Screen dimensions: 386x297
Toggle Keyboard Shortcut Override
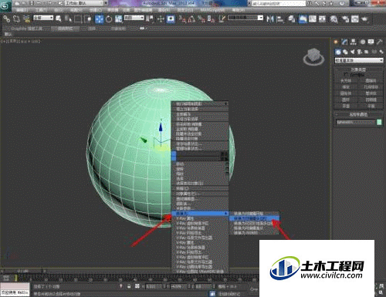pyautogui.click(x=171, y=19)
